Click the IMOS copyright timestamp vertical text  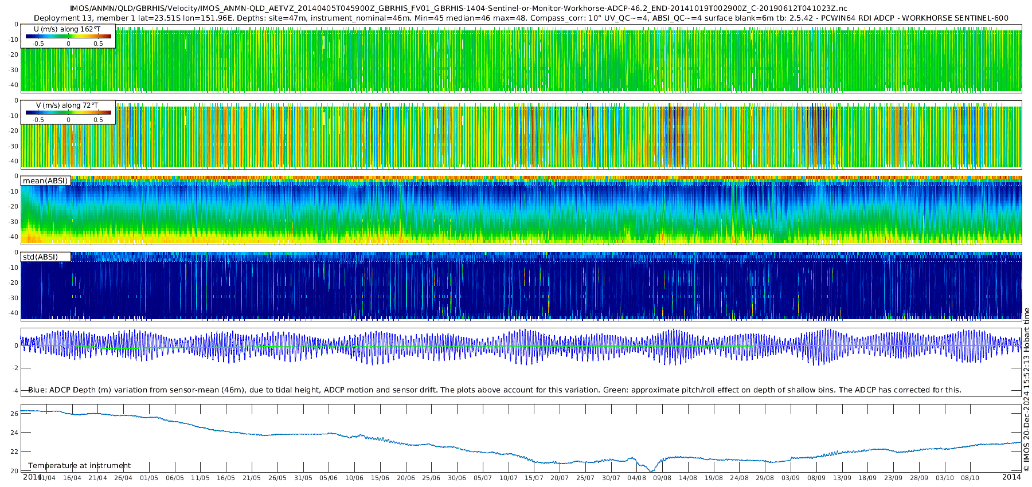pos(1027,390)
